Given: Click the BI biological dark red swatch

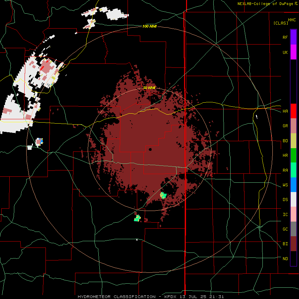Looking at the screenshot, I should (x=293, y=244).
